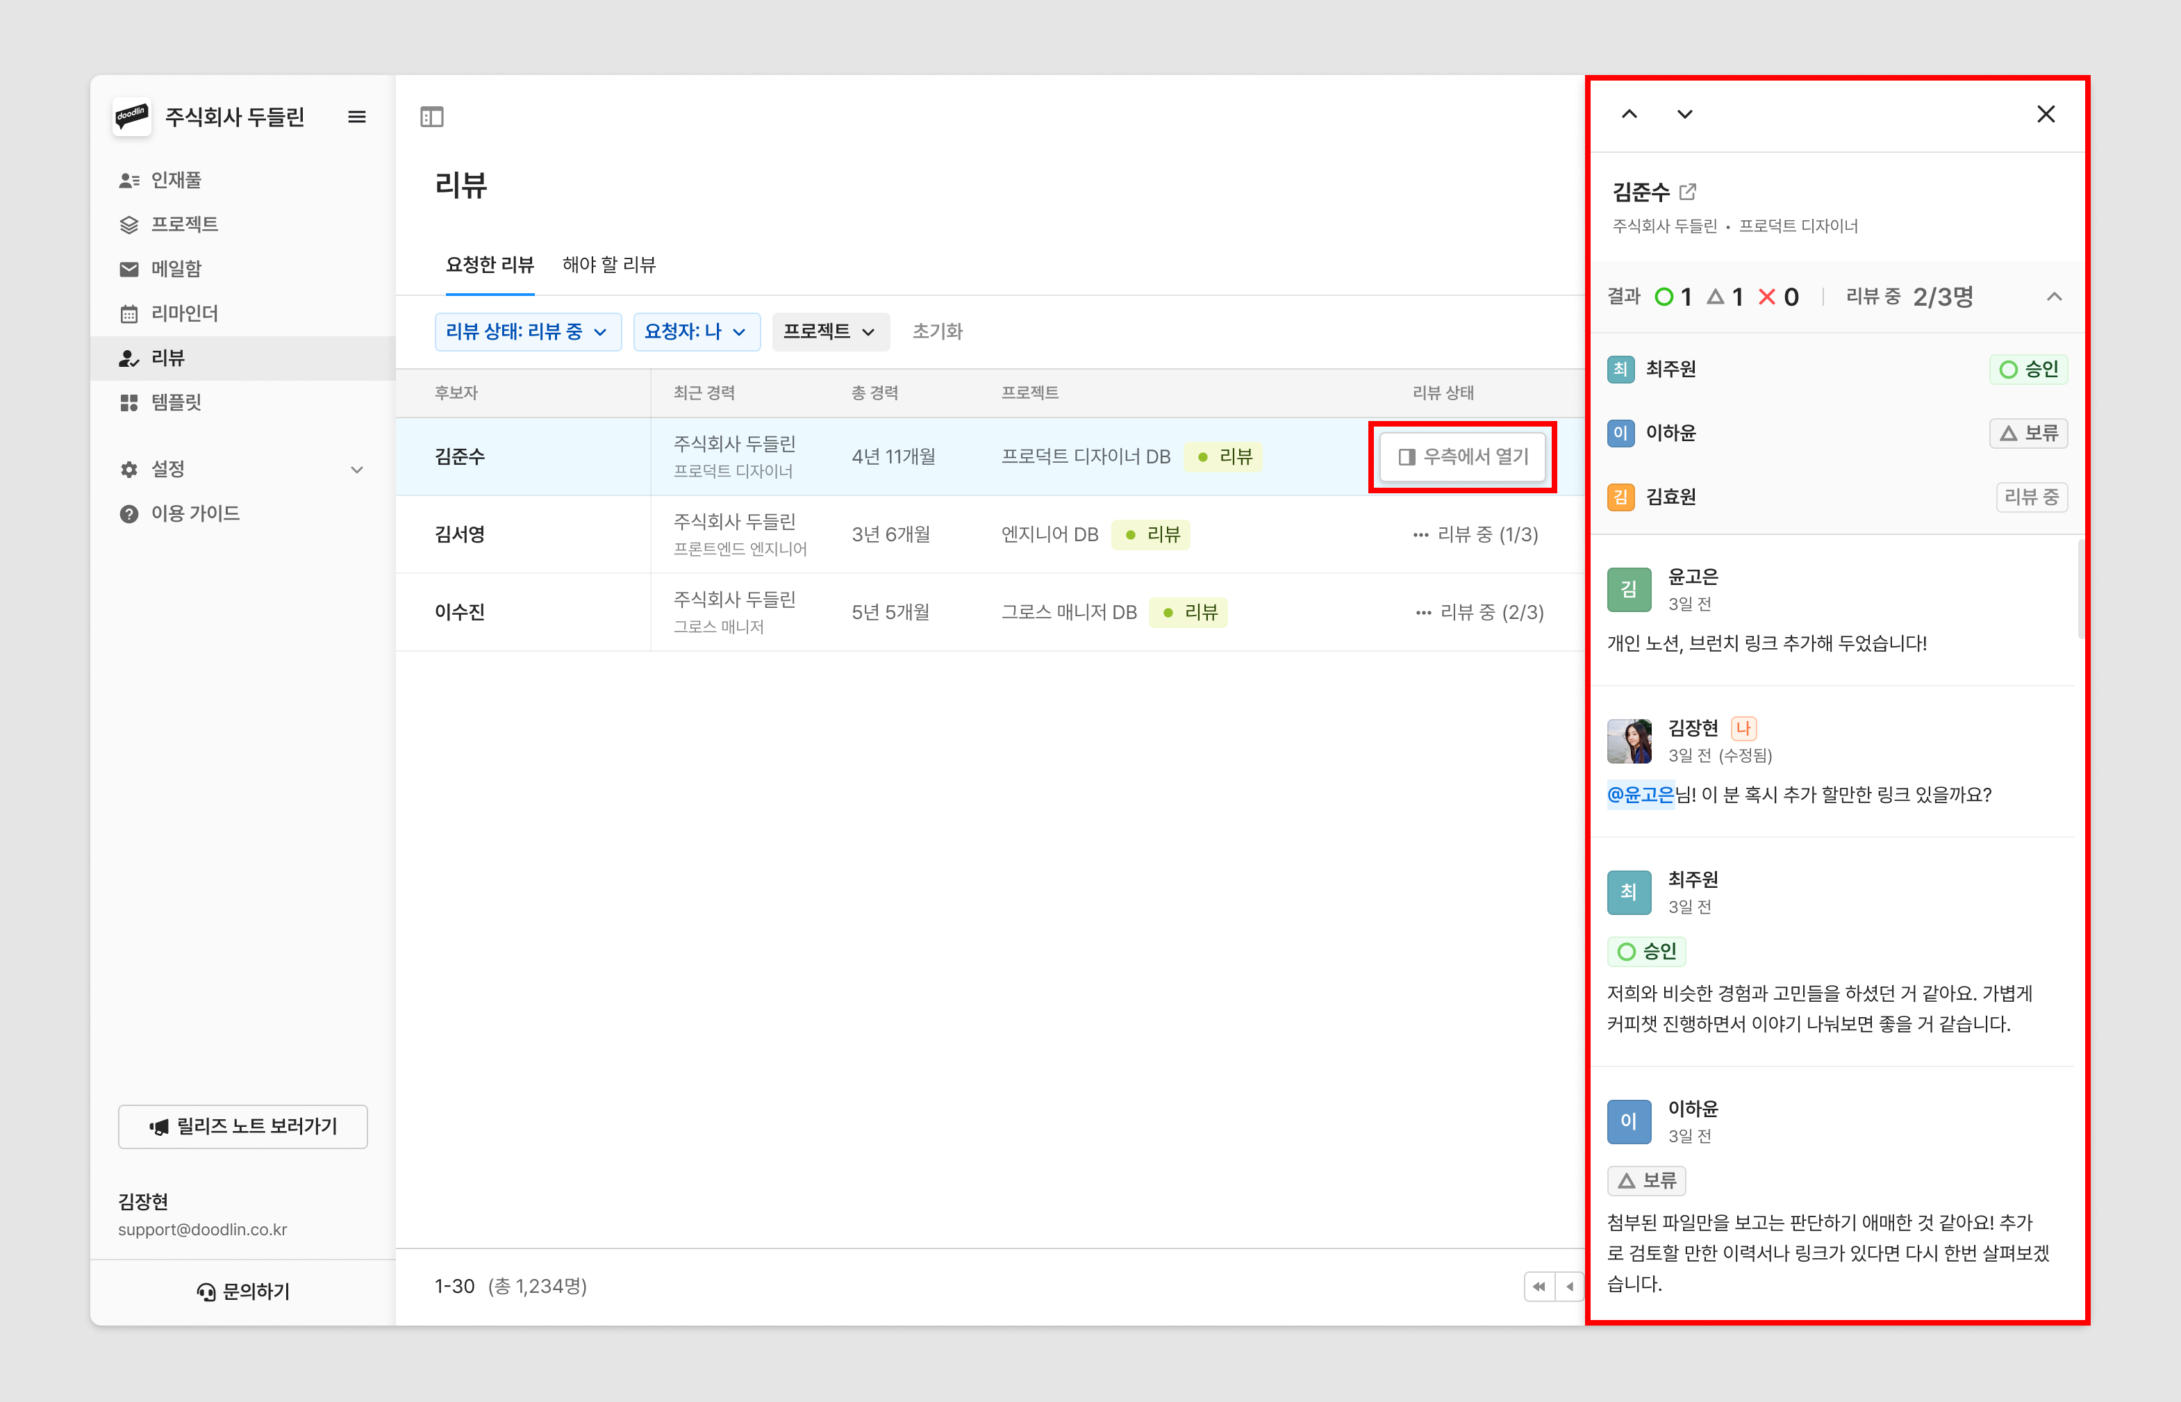Screen dimensions: 2181x1402
Task: Open 인재풀 in the sidebar
Action: click(x=176, y=180)
